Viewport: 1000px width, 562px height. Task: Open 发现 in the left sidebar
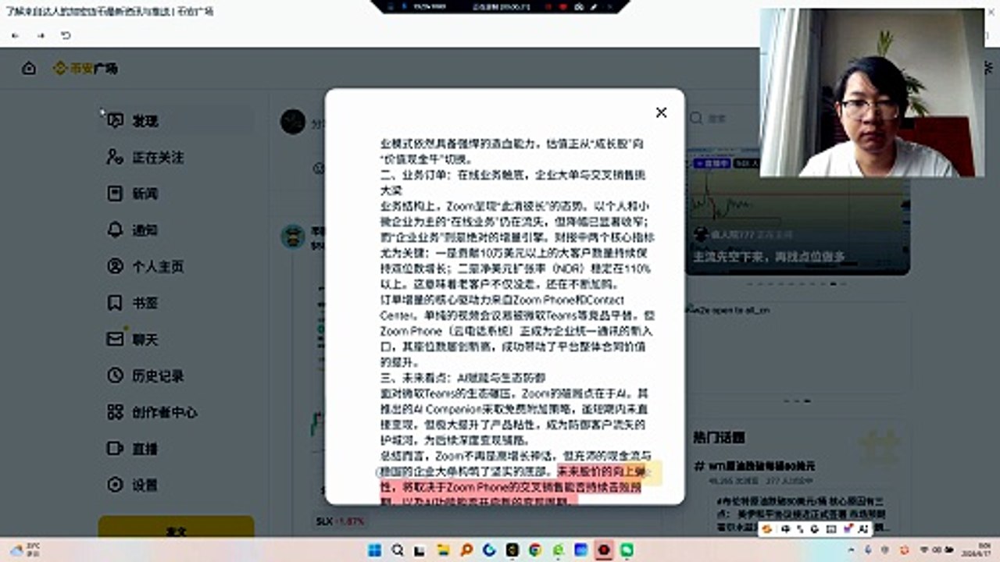[176, 121]
